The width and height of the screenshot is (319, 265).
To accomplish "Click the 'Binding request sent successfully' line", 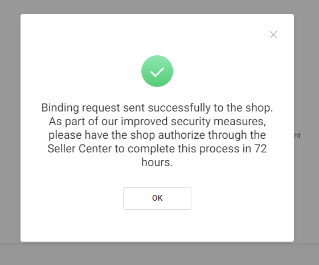I will pyautogui.click(x=157, y=107).
